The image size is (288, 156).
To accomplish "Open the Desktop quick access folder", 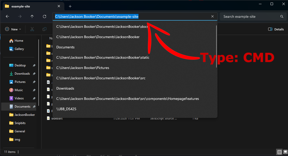I will [18, 65].
